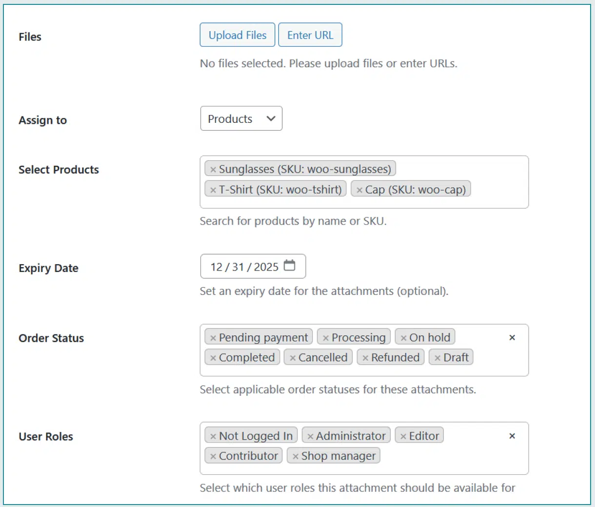This screenshot has width=595, height=507.
Task: Remove the Pending payment status tag
Action: [x=213, y=338]
